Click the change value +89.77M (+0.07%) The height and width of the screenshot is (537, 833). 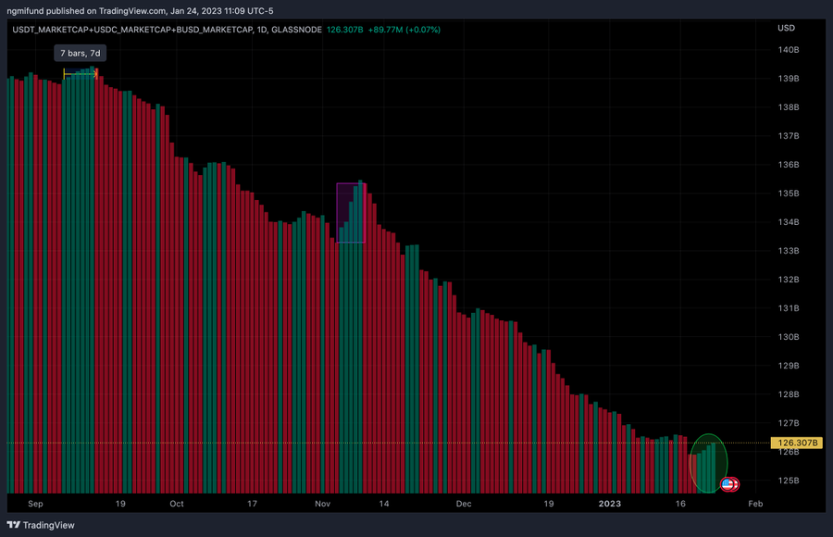click(x=404, y=30)
